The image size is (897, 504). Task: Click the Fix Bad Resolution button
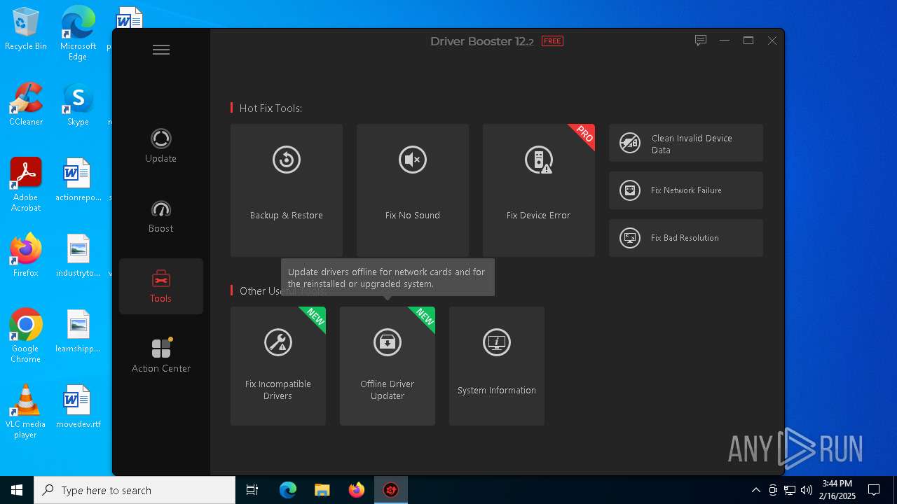tap(686, 238)
